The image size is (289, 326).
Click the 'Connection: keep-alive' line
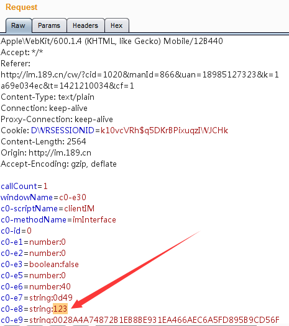[x=44, y=108]
